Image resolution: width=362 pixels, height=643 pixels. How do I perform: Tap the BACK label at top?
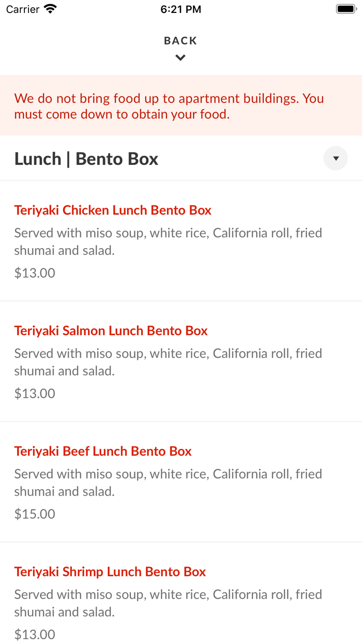[x=180, y=41]
